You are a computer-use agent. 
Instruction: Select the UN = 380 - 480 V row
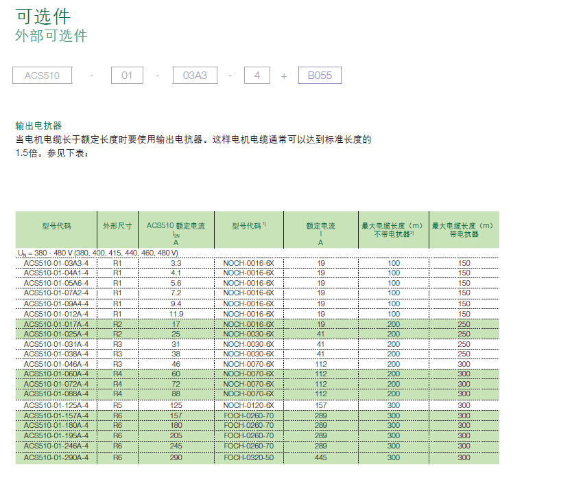pyautogui.click(x=257, y=253)
